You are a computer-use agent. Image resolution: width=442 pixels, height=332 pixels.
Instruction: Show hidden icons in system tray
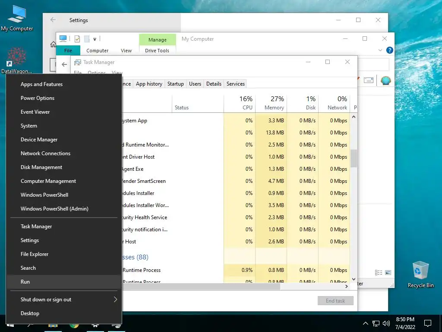[365, 323]
